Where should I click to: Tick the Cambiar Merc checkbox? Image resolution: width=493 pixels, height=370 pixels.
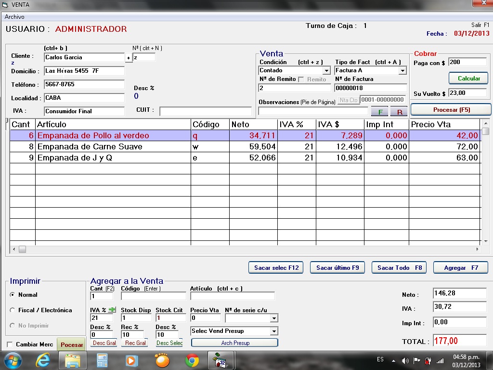(10, 344)
